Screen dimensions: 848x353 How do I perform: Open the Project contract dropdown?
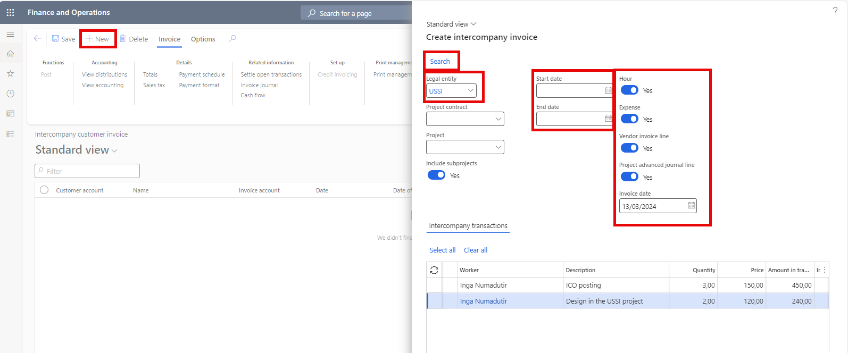[498, 119]
